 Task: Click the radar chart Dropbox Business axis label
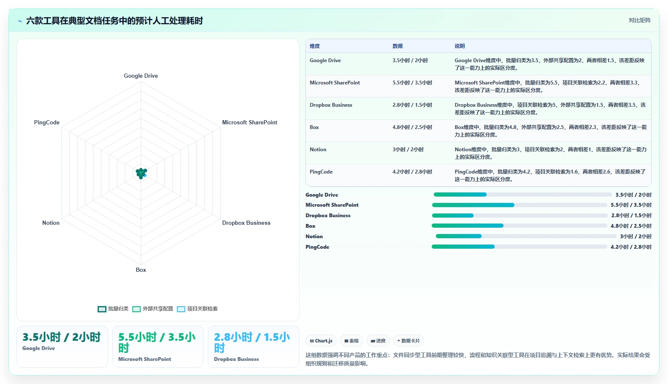[x=247, y=223]
